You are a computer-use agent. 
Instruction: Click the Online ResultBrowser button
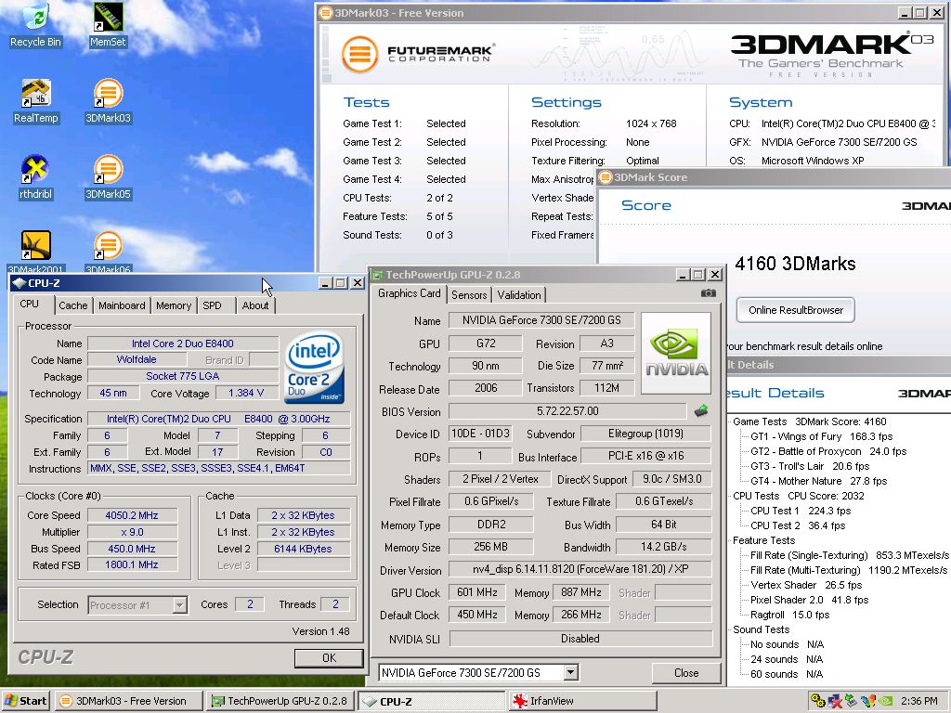pos(795,310)
